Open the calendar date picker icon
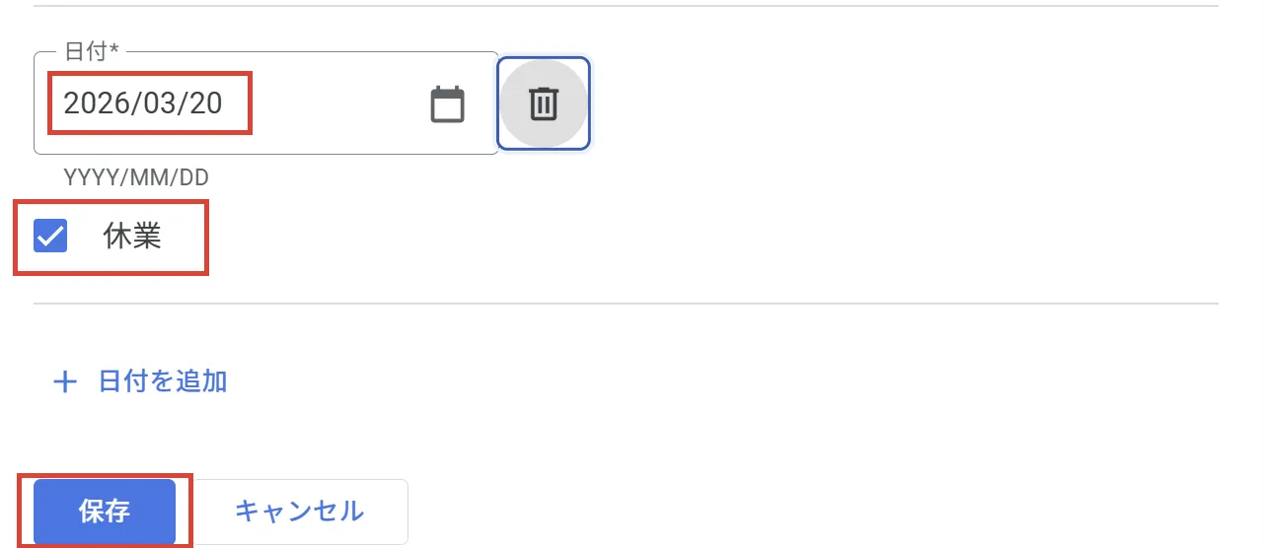The height and width of the screenshot is (548, 1264). point(447,103)
